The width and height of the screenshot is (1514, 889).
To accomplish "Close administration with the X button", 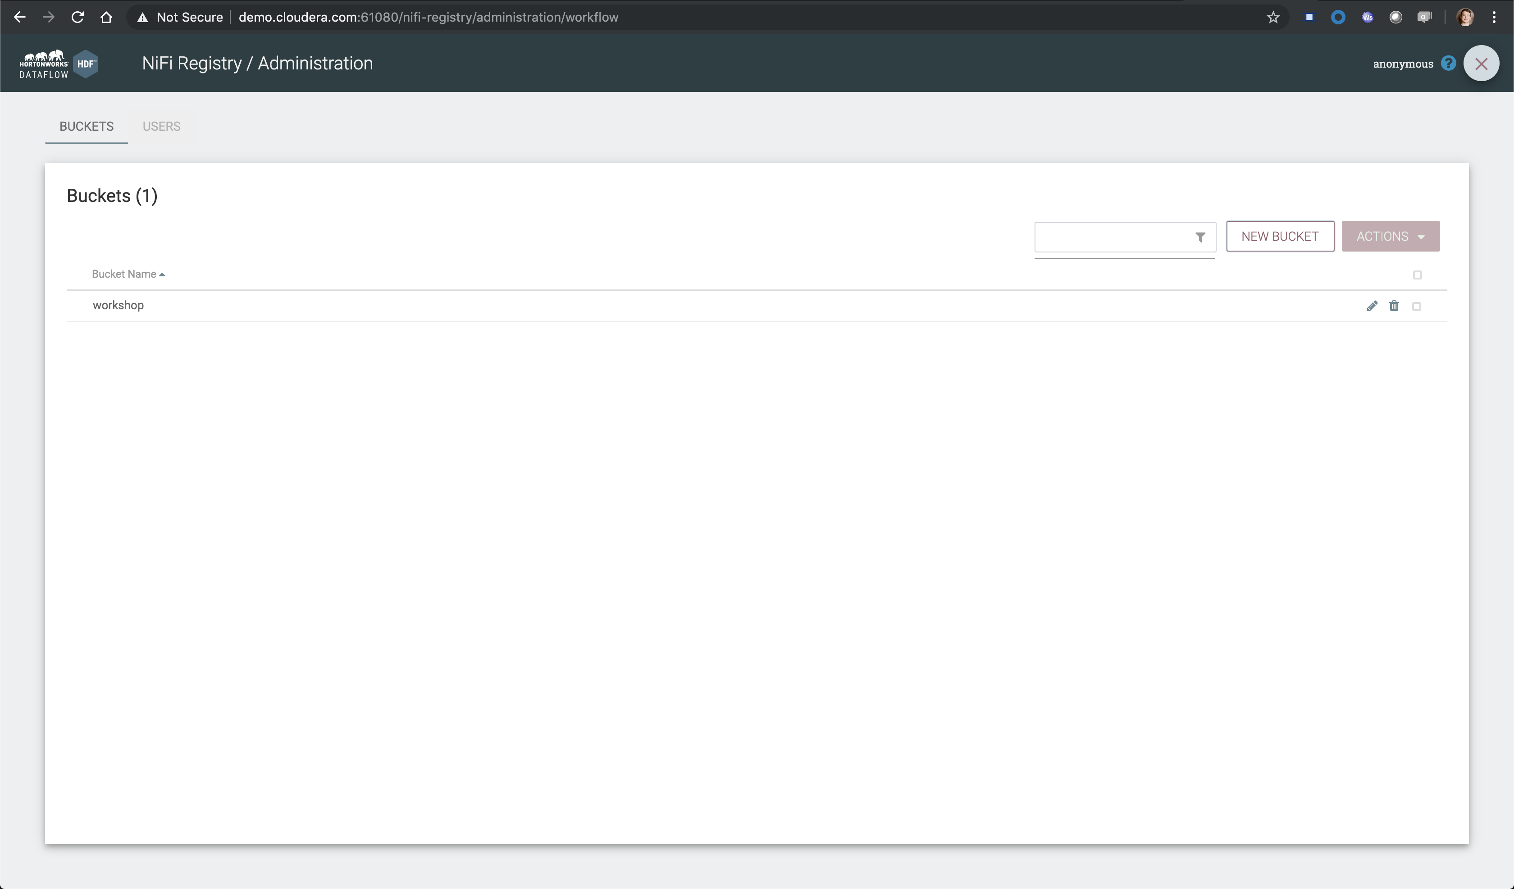I will point(1481,63).
